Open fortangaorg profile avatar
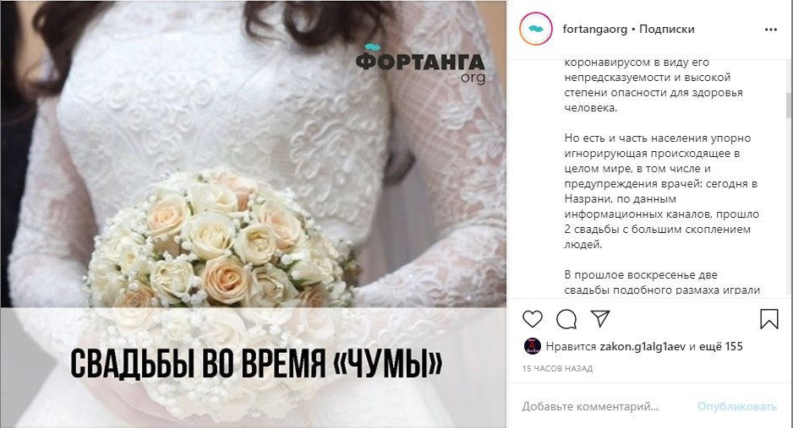This screenshot has width=793, height=428. [536, 30]
